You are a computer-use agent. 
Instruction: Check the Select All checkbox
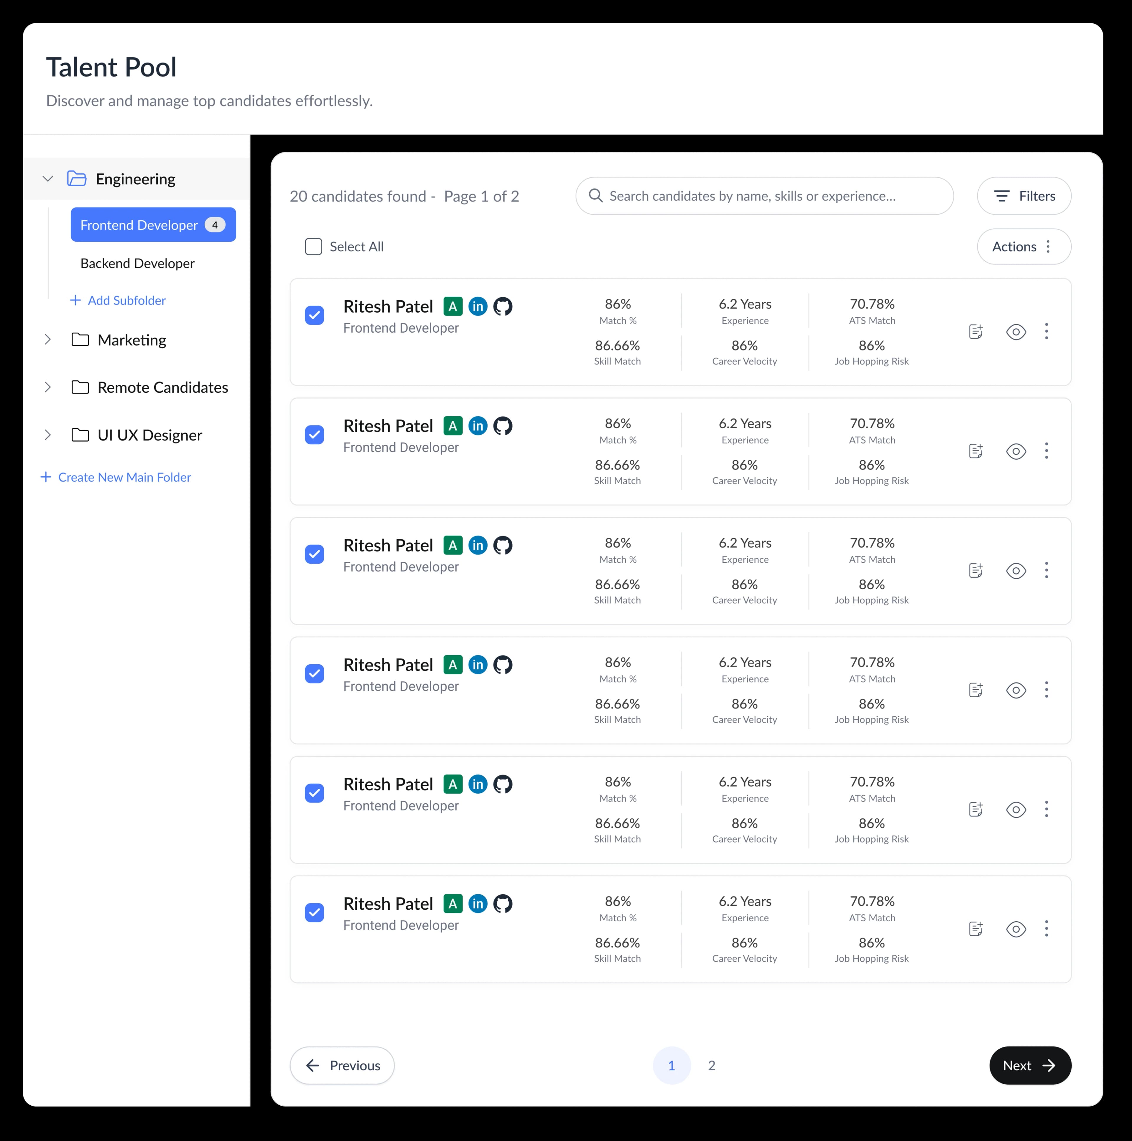point(313,247)
